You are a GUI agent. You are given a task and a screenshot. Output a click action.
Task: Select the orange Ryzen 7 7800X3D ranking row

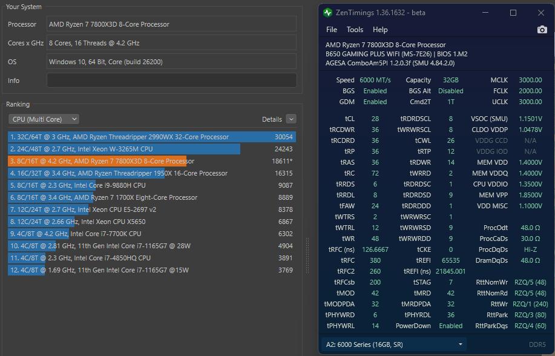pyautogui.click(x=151, y=161)
